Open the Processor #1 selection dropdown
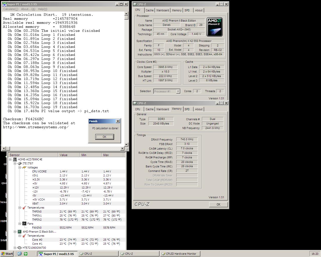This screenshot has width=321, height=257. pyautogui.click(x=178, y=91)
